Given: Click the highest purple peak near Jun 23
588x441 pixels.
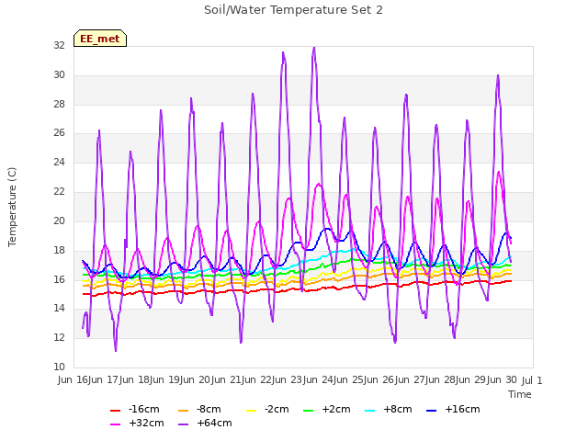Looking at the screenshot, I should 314,47.
